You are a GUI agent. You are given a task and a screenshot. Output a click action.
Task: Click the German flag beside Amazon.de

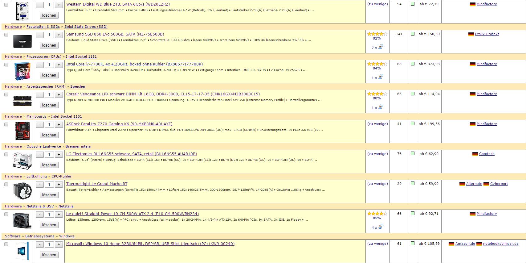(451, 244)
